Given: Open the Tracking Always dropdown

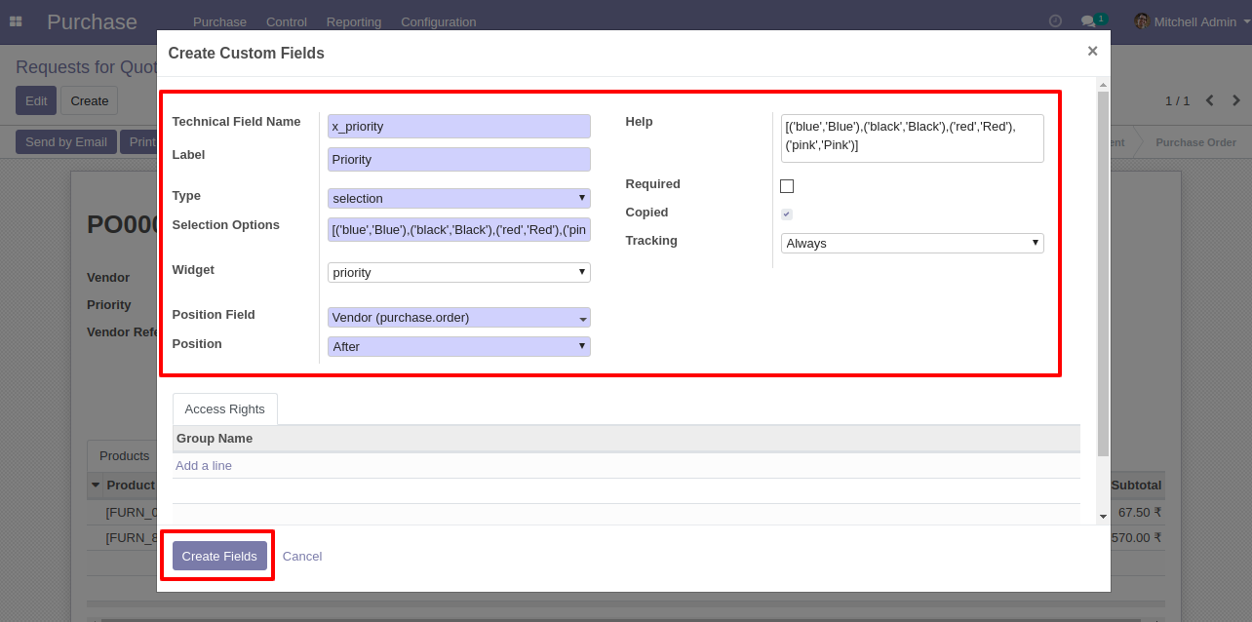Looking at the screenshot, I should click(912, 243).
